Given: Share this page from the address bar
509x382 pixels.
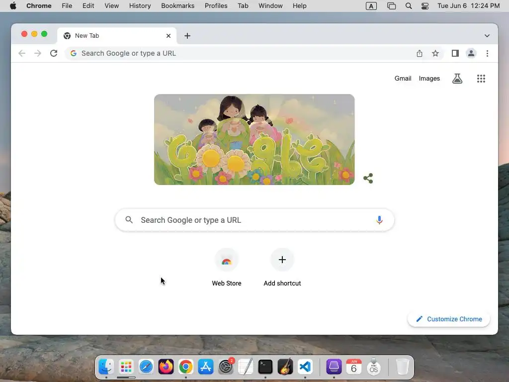Looking at the screenshot, I should (x=420, y=53).
